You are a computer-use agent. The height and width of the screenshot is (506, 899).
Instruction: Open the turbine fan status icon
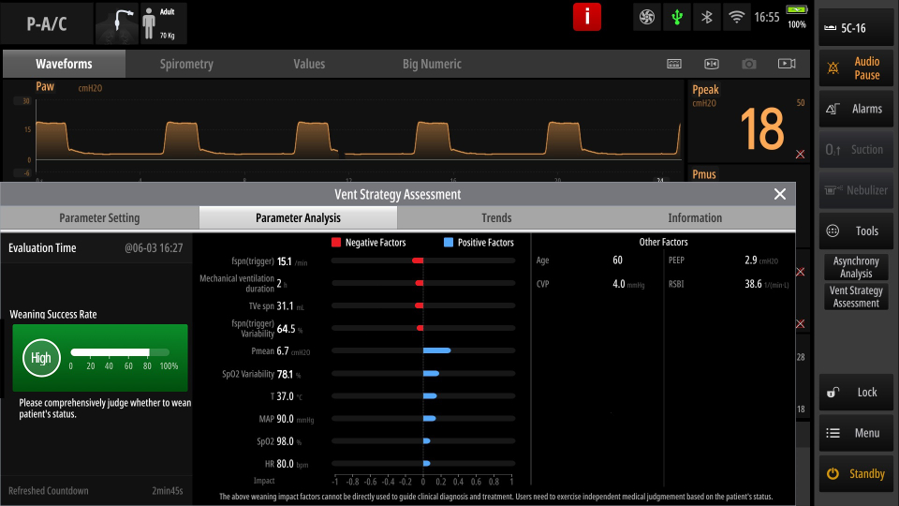(646, 17)
